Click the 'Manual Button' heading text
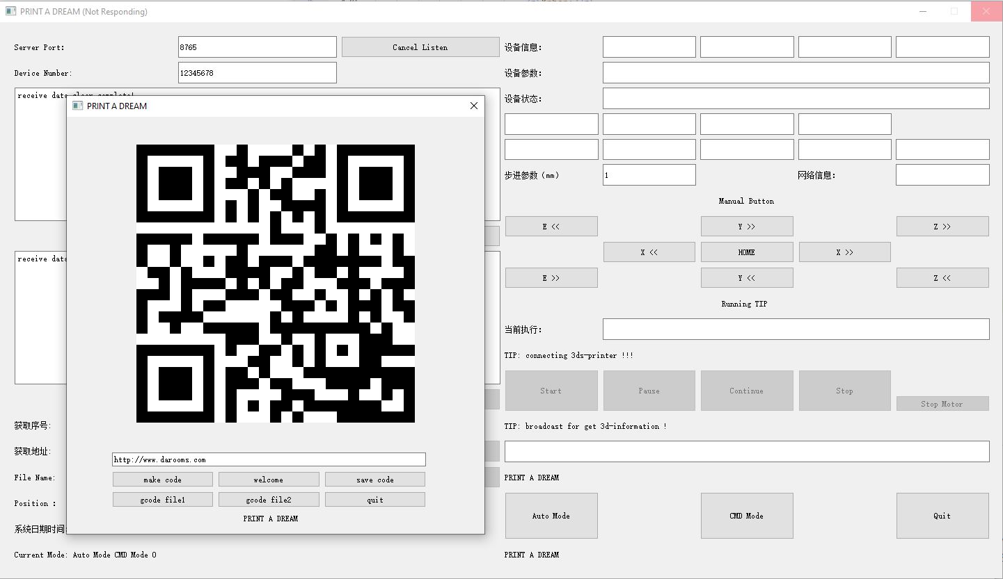1003x579 pixels. tap(747, 201)
